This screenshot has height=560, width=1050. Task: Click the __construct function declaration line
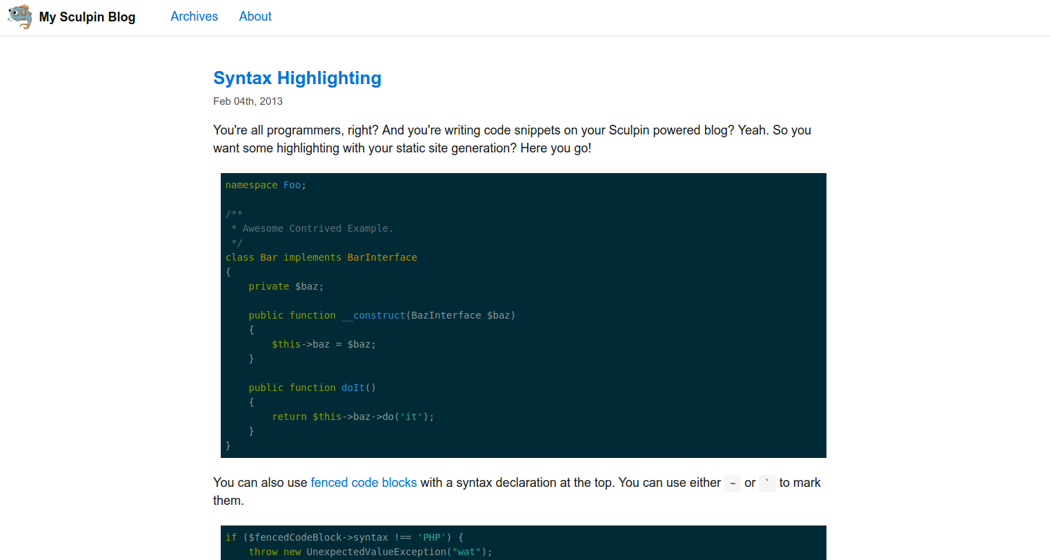[x=382, y=315]
